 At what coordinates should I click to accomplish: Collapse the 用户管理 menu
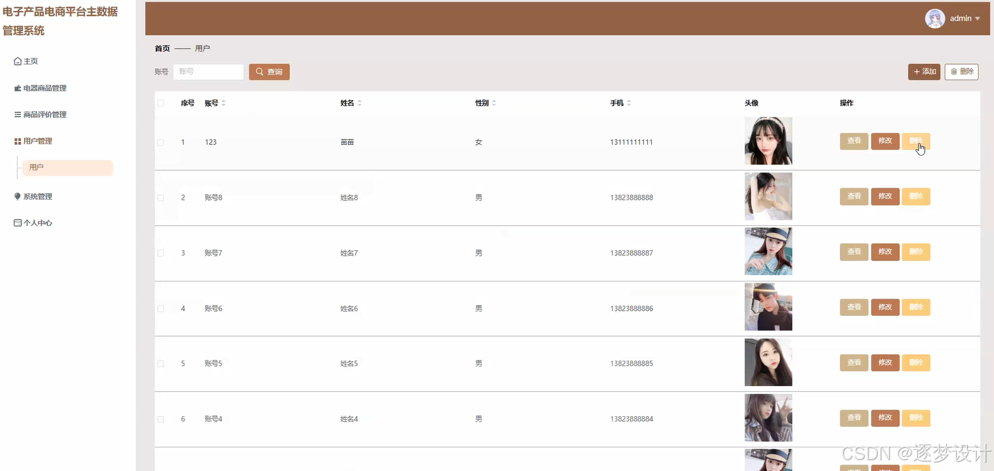tap(33, 141)
